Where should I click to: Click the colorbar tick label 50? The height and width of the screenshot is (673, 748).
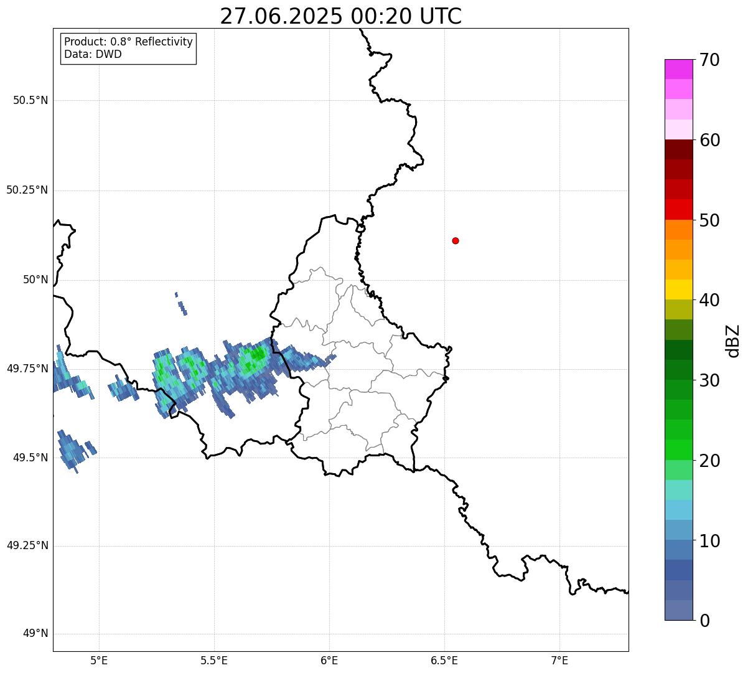(x=709, y=220)
